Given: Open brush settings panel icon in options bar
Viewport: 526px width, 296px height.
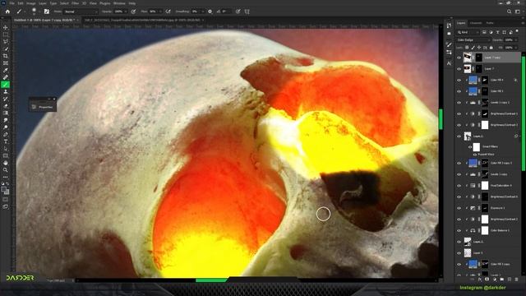Looking at the screenshot, I should coord(47,12).
